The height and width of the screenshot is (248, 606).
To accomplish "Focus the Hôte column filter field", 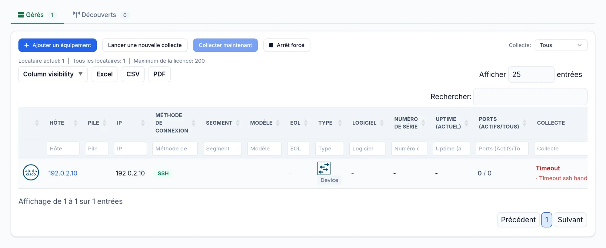I will [x=63, y=148].
